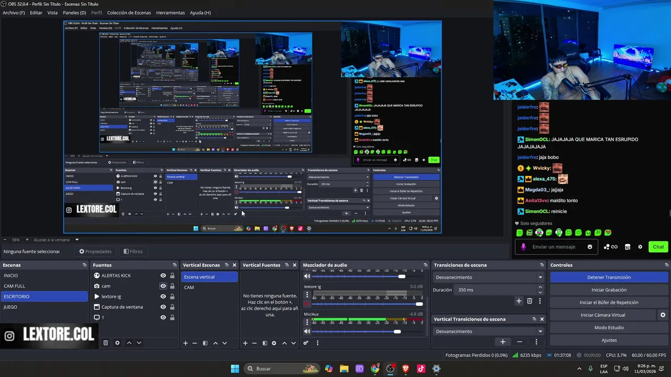The height and width of the screenshot is (377, 671).
Task: Move source up in Fuentes toolbar
Action: coord(129,343)
